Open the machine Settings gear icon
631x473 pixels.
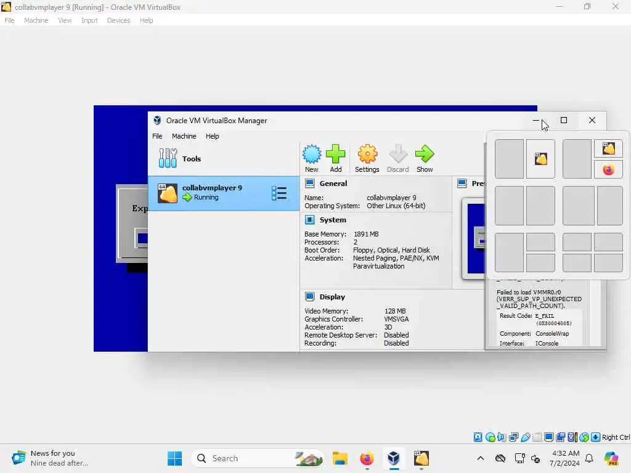367,158
